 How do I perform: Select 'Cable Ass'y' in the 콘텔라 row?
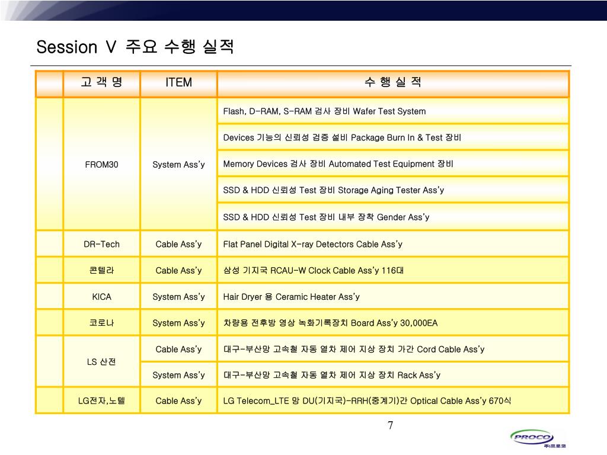click(x=178, y=270)
